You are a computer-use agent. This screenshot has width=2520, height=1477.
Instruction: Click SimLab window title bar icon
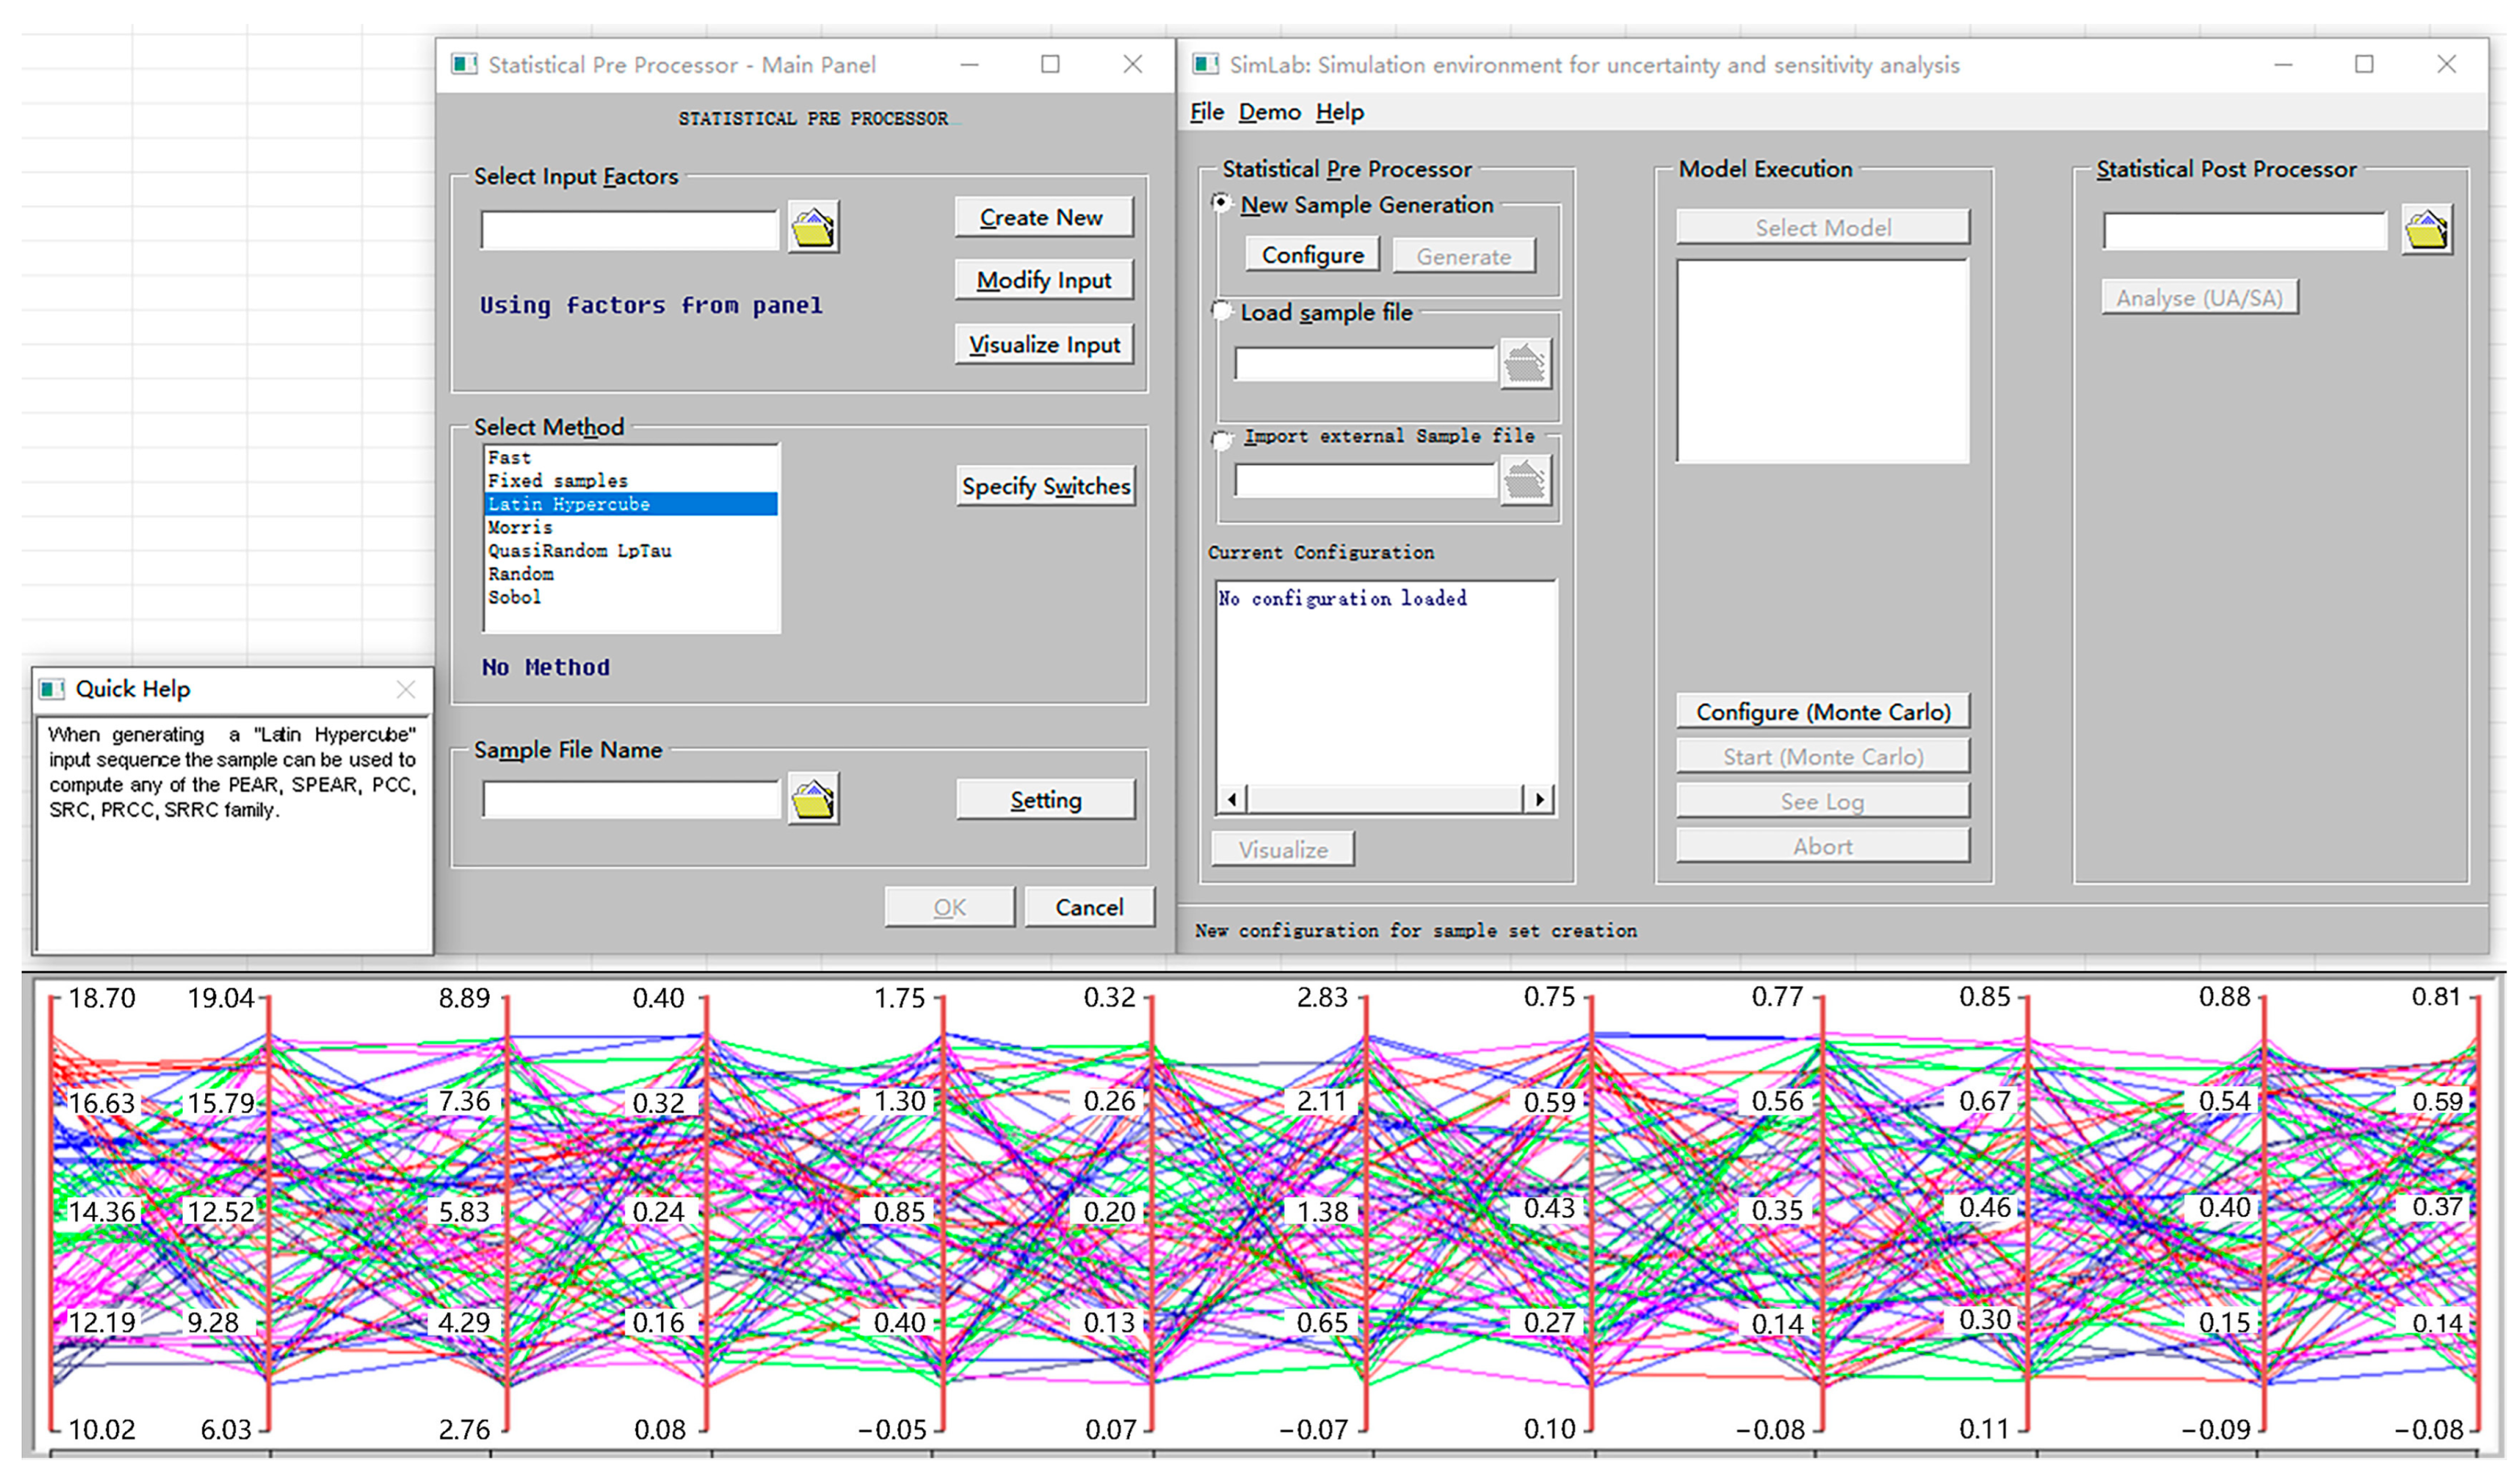tap(1205, 65)
